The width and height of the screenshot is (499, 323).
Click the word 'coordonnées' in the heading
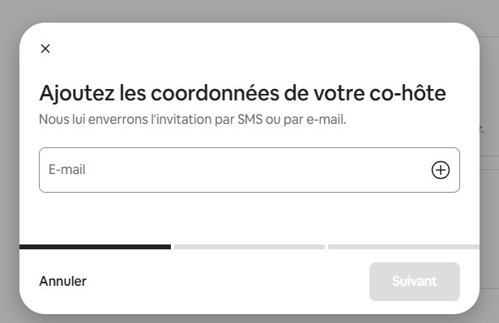point(215,92)
